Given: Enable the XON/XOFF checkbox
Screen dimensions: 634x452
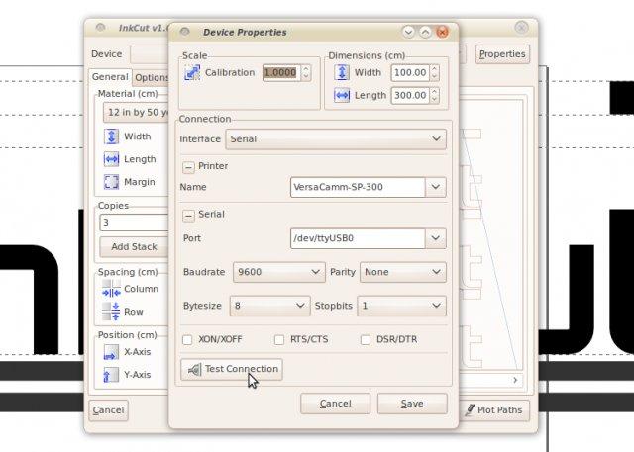Looking at the screenshot, I should [x=188, y=339].
